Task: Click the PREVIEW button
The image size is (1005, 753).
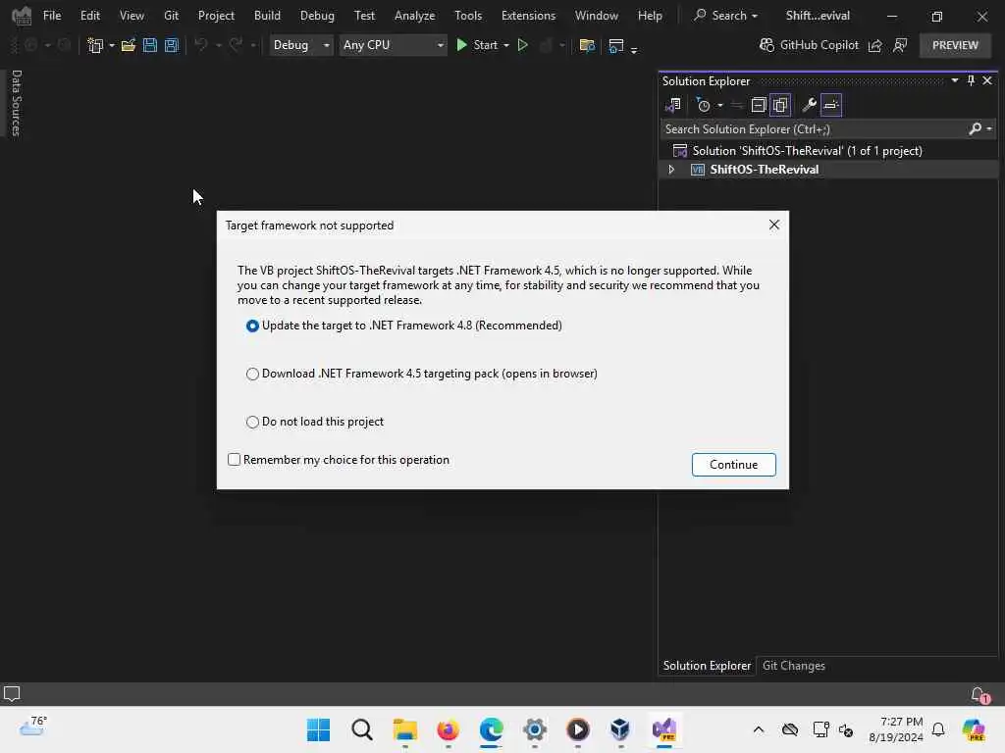Action: [955, 45]
